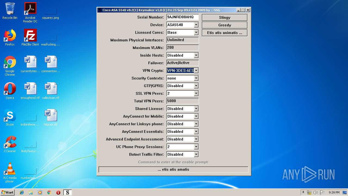Viewport: 348px width, 196px height.
Task: Expand the AnyConnect Essentials dropdown
Action: (196, 131)
